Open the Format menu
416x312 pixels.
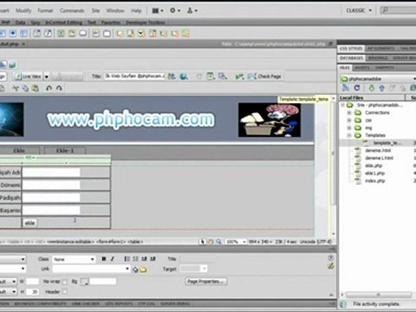coord(45,10)
